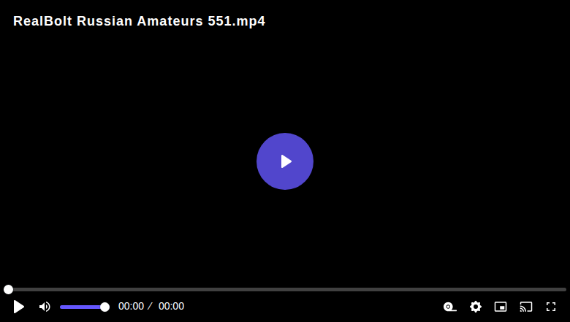Seek to the middle of the progress bar

(x=285, y=289)
